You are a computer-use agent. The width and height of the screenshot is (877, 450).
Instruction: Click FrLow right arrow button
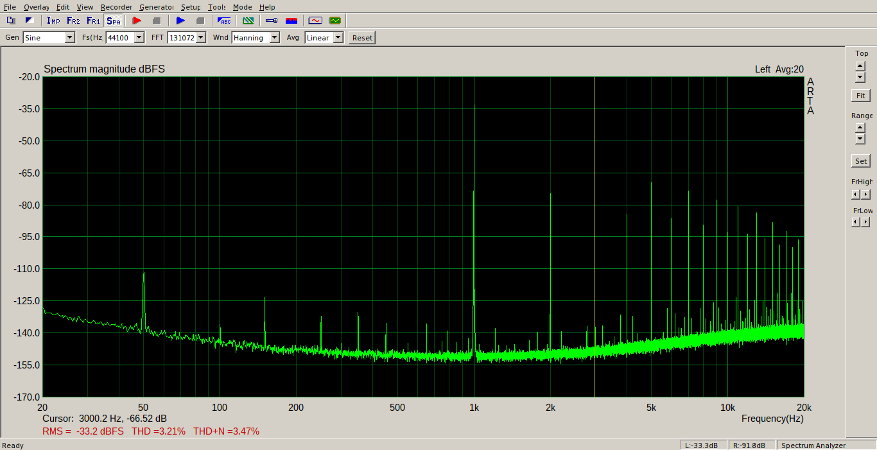point(866,222)
